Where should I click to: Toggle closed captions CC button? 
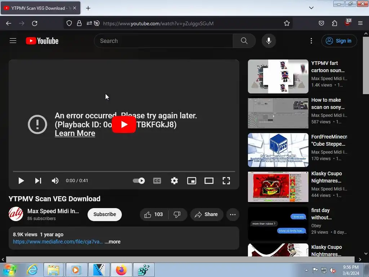[x=157, y=181]
